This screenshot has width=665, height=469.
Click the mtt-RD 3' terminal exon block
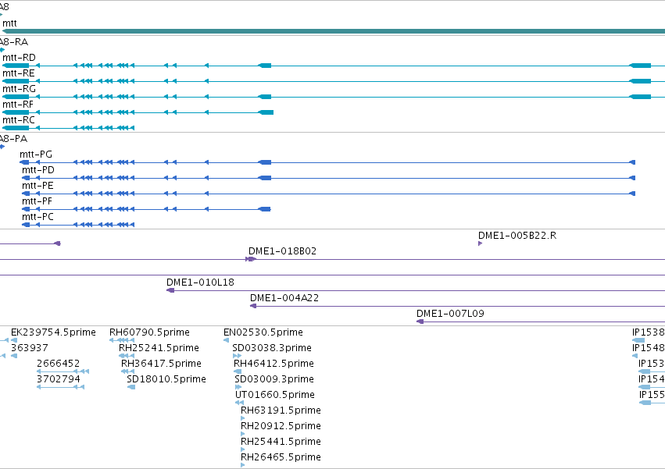point(16,66)
